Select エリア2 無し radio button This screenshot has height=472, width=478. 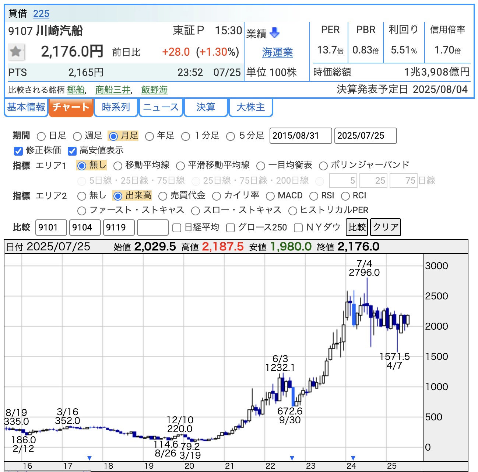[82, 196]
